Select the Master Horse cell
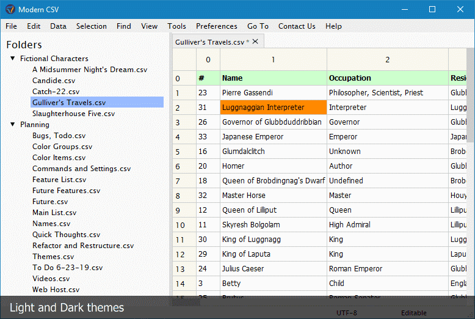This screenshot has height=319, width=475. [274, 196]
